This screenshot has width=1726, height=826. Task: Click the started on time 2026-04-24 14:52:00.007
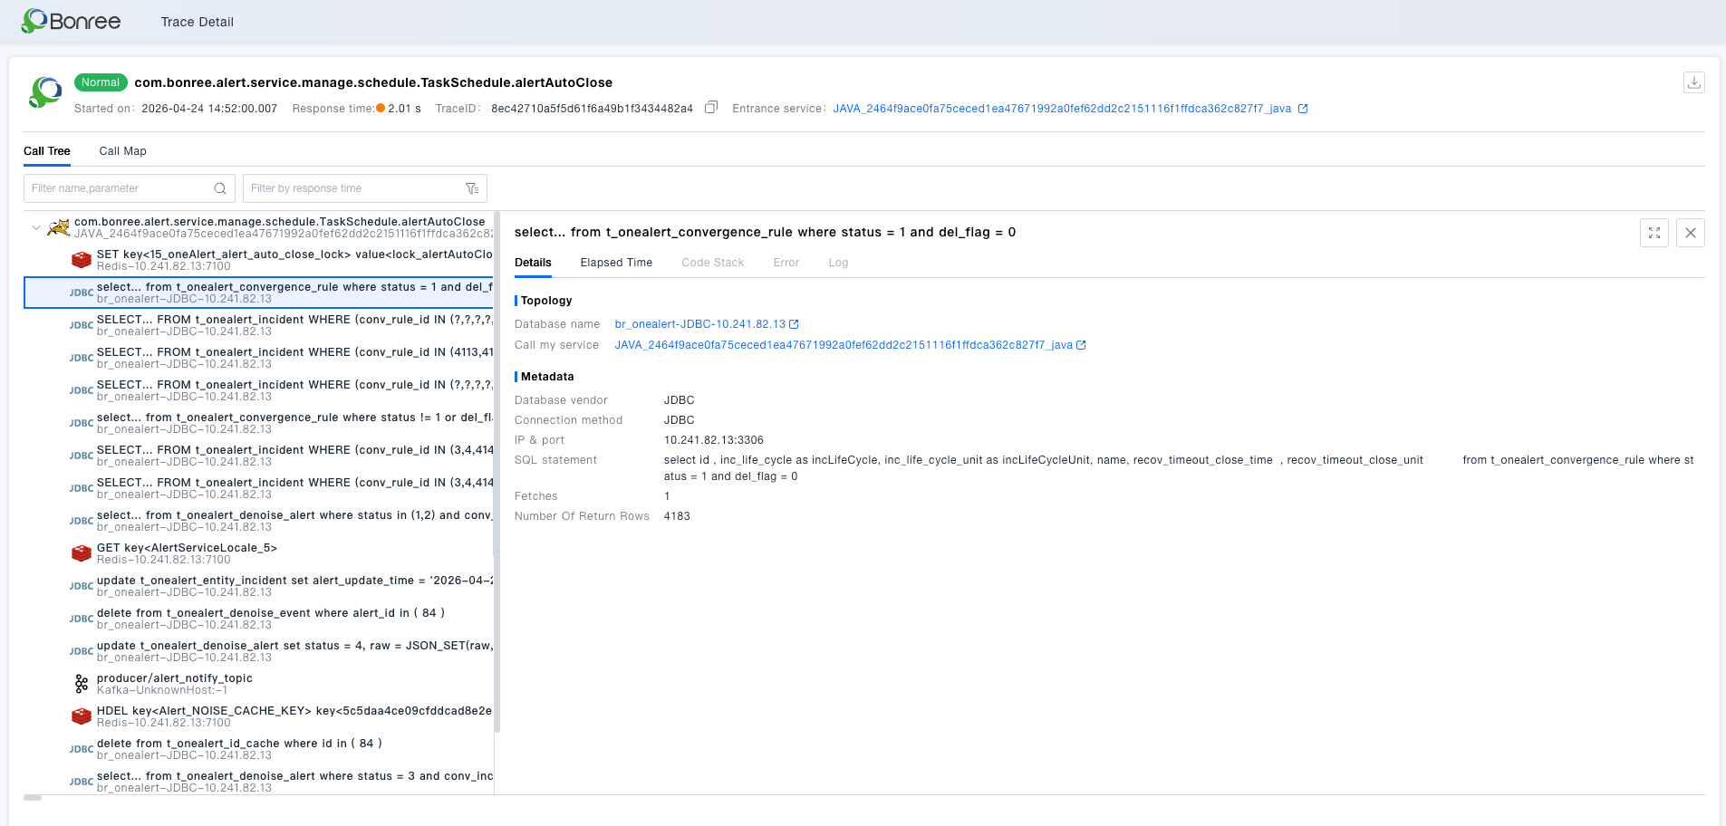pos(209,109)
